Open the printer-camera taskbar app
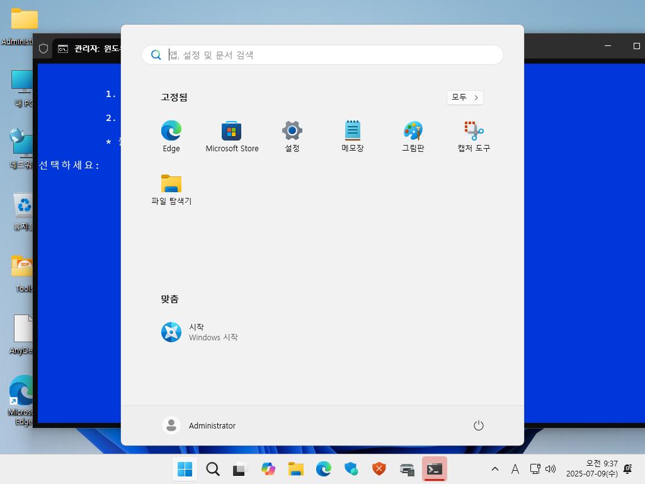This screenshot has width=645, height=484. click(407, 469)
